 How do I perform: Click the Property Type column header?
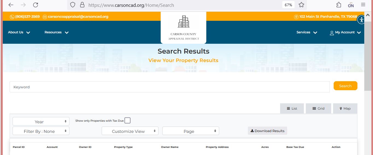click(x=123, y=147)
